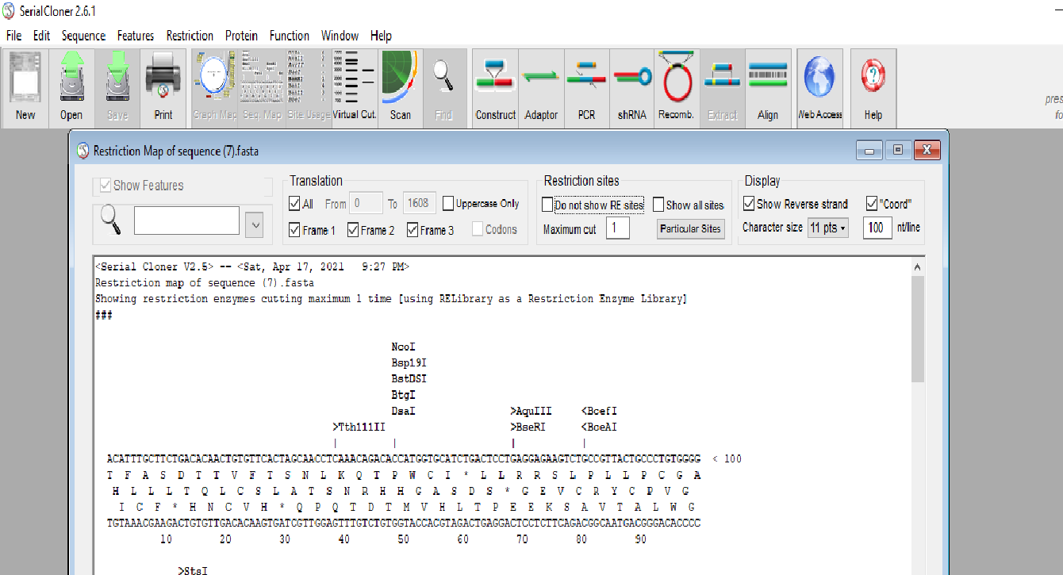Click the nt/line value field

(877, 228)
